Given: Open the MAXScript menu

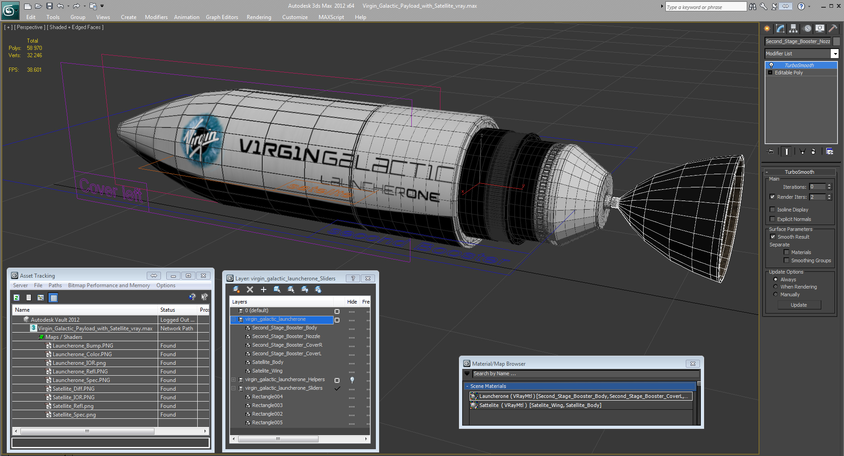Looking at the screenshot, I should click(331, 17).
